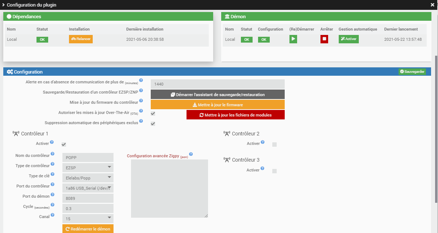Click the Port du démon field 8089
The image size is (438, 233).
pos(88,198)
